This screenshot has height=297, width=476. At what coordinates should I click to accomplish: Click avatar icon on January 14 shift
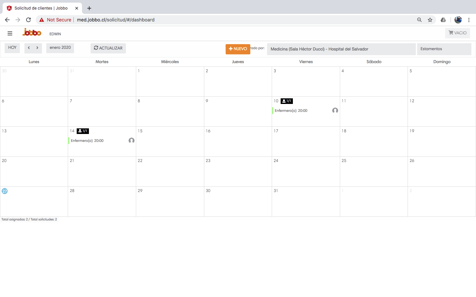[131, 141]
